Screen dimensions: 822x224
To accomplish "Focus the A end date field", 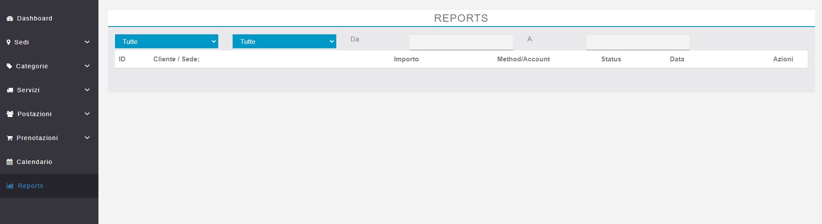I will coord(638,42).
